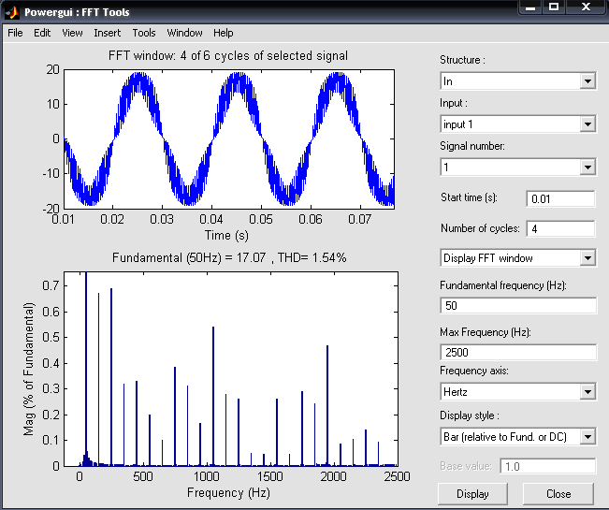Screen dimensions: 609x510
Task: Maximize the Powergui FFT Tools window
Action: pyautogui.click(x=554, y=7)
